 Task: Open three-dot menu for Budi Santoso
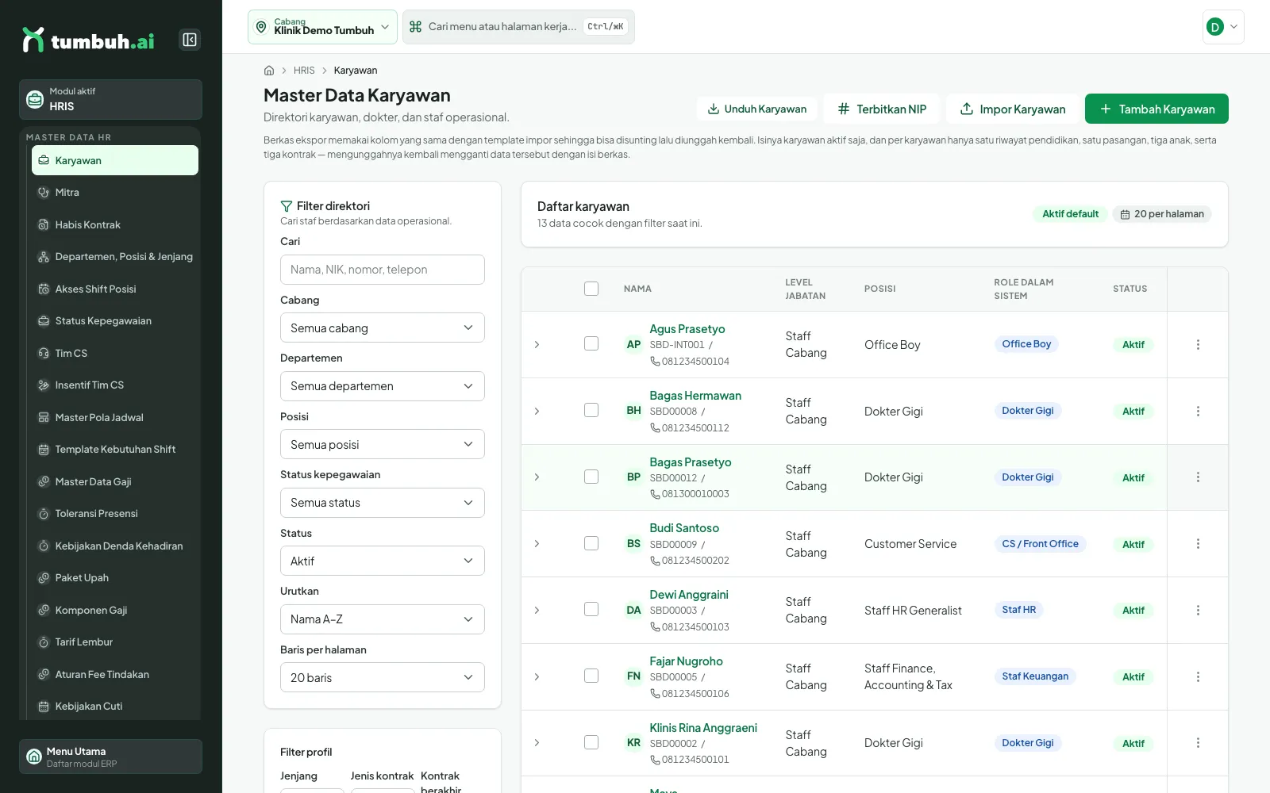1198,544
